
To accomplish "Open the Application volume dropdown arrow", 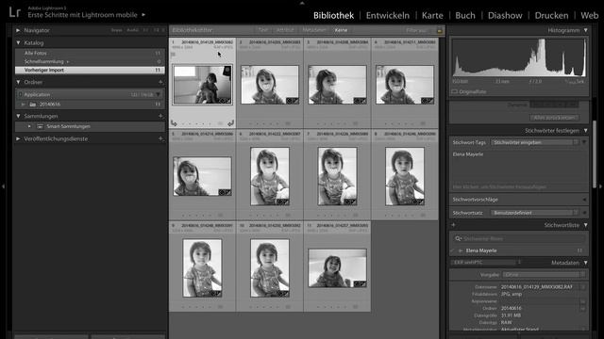I will point(159,94).
